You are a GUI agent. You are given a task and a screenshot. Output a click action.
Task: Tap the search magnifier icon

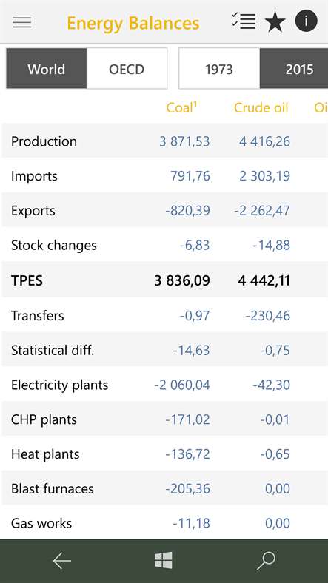[x=266, y=561]
